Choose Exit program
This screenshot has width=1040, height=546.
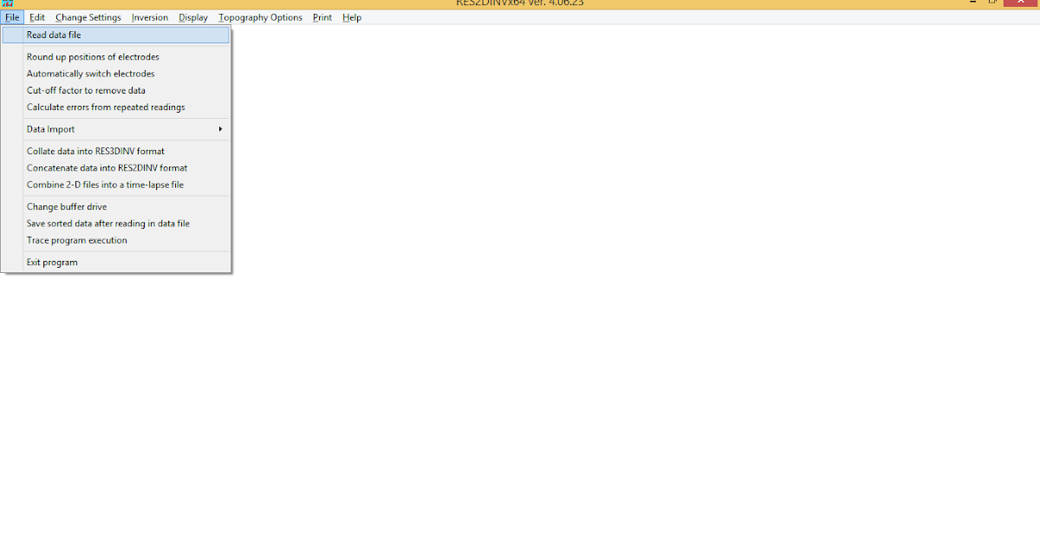click(116, 263)
